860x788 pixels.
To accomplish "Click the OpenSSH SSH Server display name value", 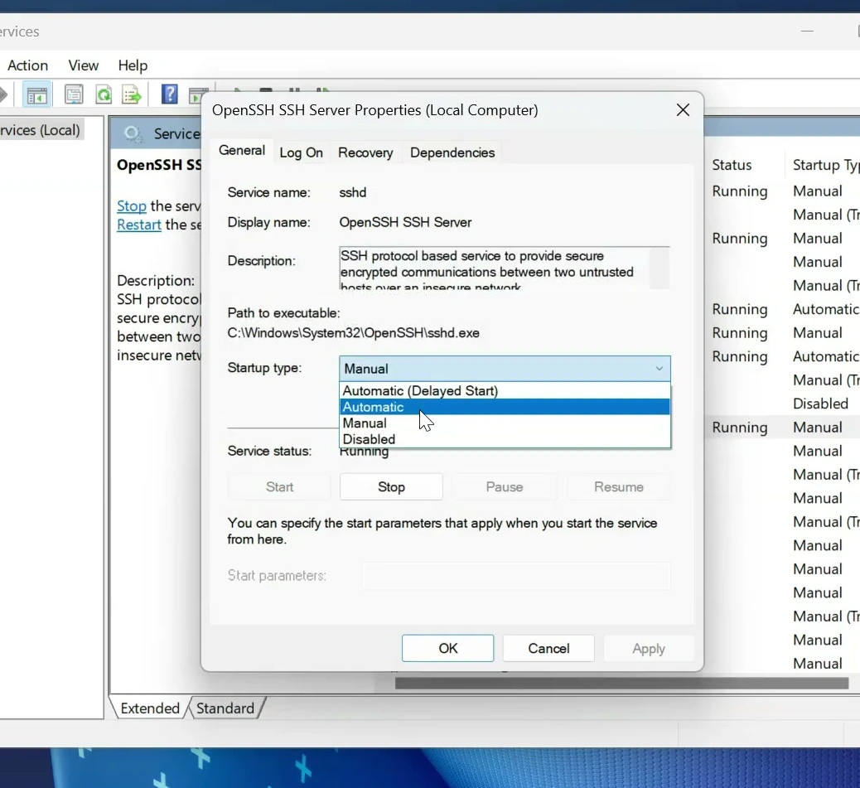I will coord(405,222).
